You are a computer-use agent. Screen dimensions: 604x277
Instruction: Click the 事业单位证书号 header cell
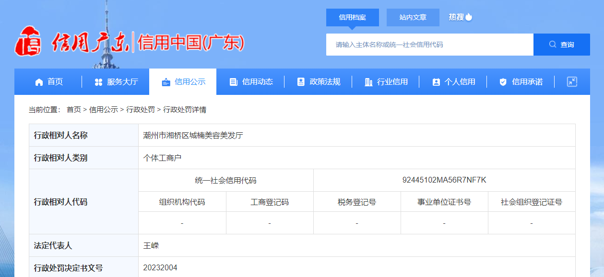444,202
